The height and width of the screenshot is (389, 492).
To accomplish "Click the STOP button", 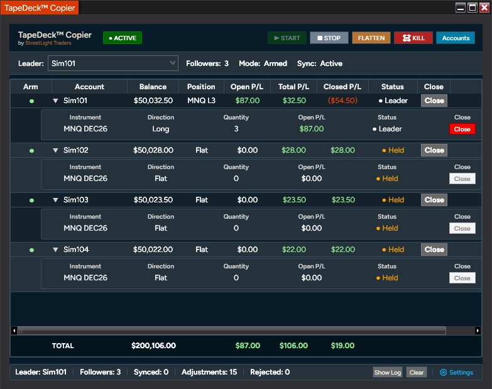I will coord(329,38).
